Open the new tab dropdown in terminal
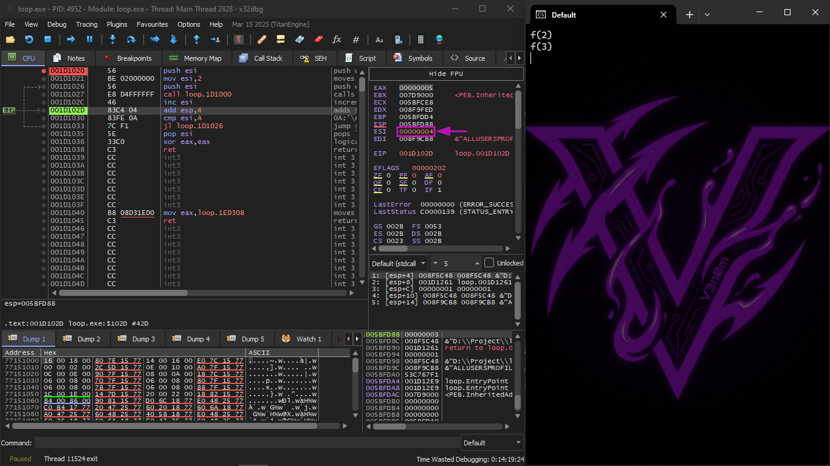This screenshot has width=830, height=466. click(707, 15)
